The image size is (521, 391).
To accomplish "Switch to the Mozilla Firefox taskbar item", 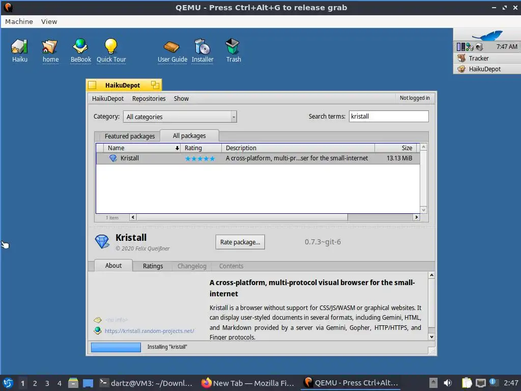I will [248, 383].
